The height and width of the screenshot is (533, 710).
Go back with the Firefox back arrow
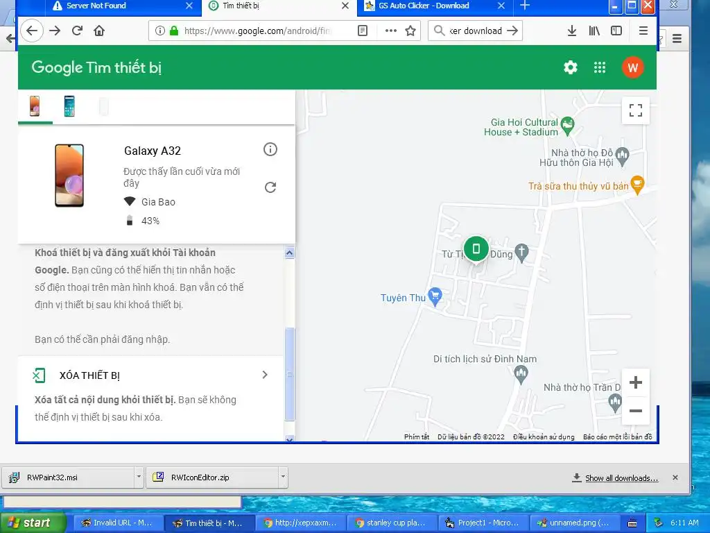(x=31, y=31)
